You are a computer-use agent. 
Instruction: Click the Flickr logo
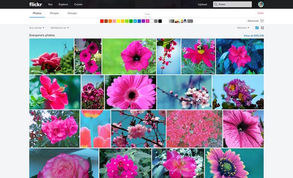click(x=36, y=4)
